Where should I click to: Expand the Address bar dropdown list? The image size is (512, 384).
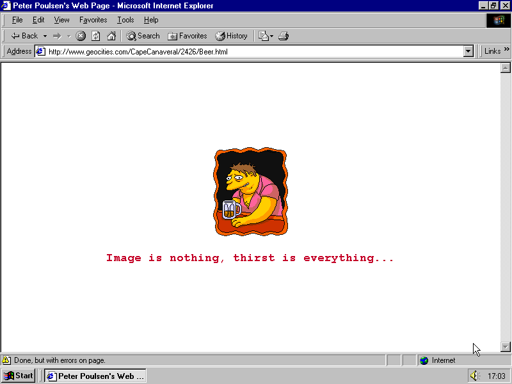468,51
